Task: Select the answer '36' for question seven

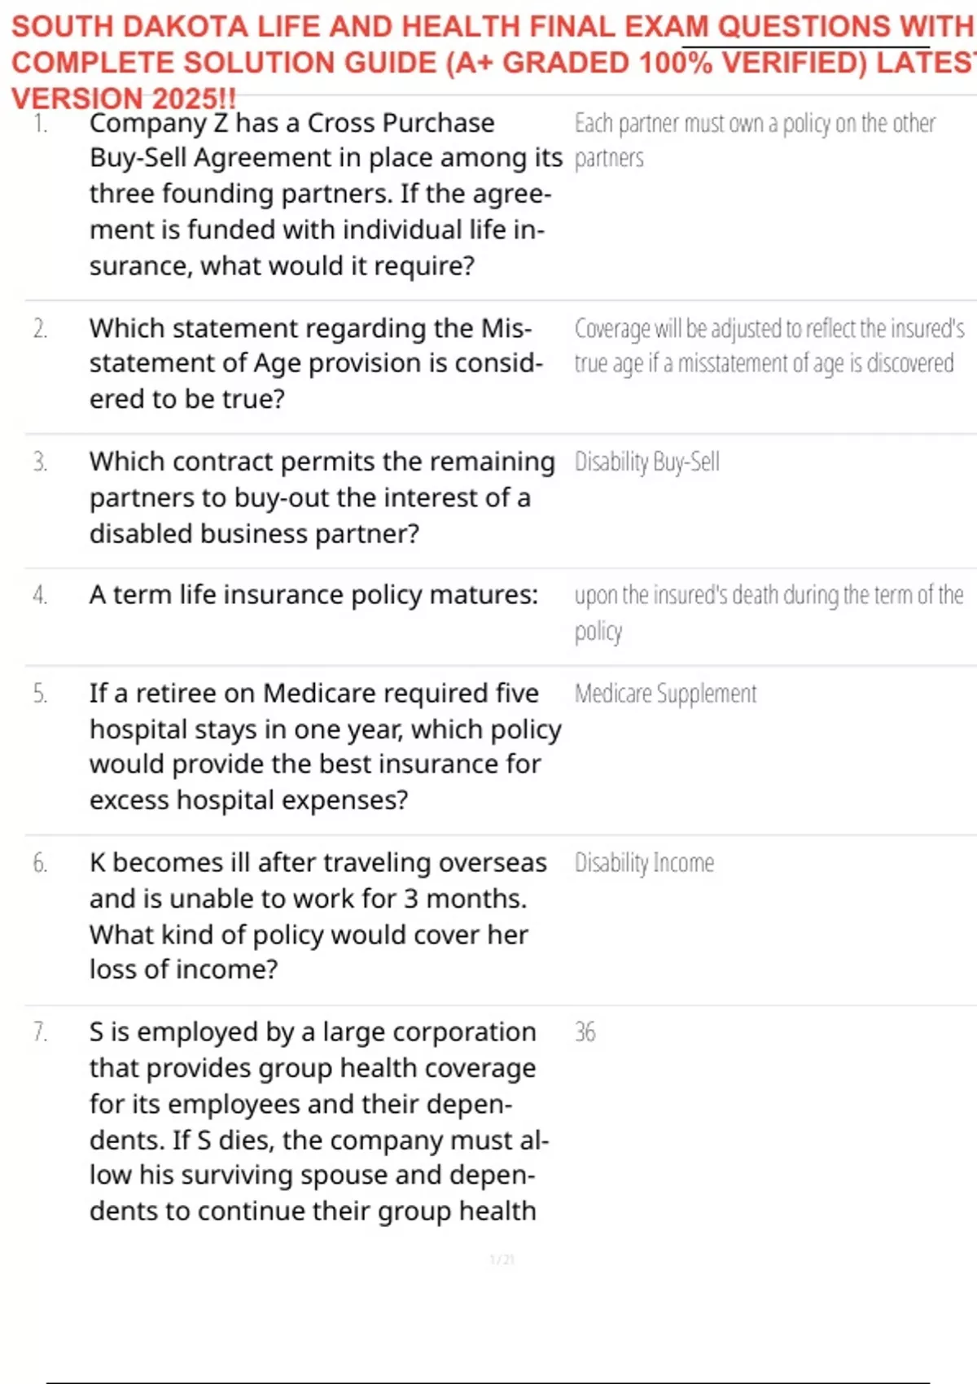Action: click(x=585, y=1032)
